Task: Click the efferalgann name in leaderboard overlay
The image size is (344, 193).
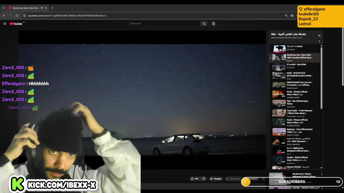Action: (x=314, y=9)
